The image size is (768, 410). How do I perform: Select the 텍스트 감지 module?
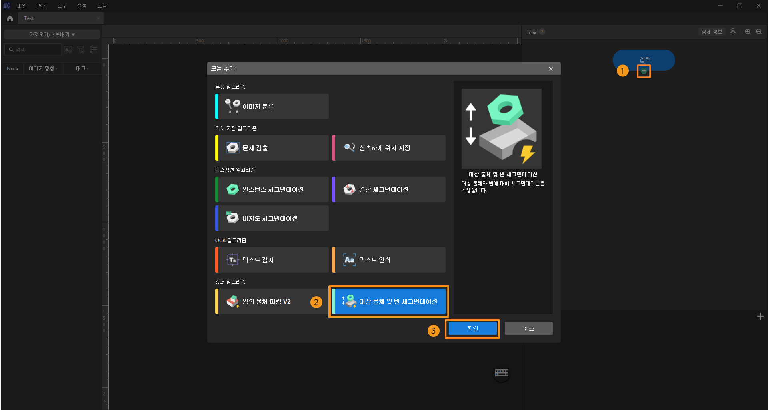[272, 260]
